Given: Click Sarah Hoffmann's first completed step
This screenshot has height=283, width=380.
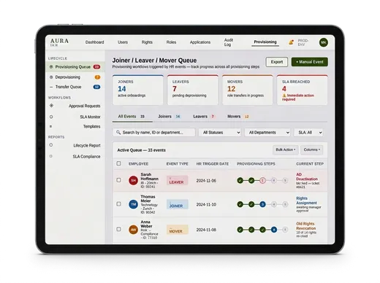Looking at the screenshot, I should coord(240,180).
